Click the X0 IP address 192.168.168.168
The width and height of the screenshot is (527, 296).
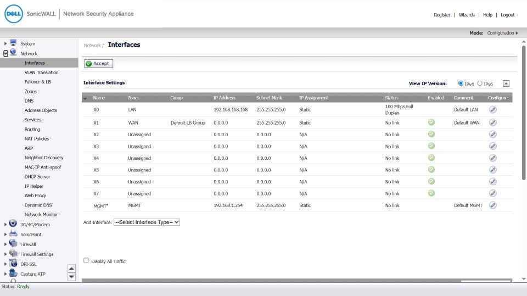[231, 110]
